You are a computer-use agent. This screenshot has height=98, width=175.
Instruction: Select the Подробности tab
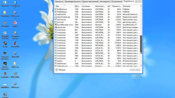[129, 1]
